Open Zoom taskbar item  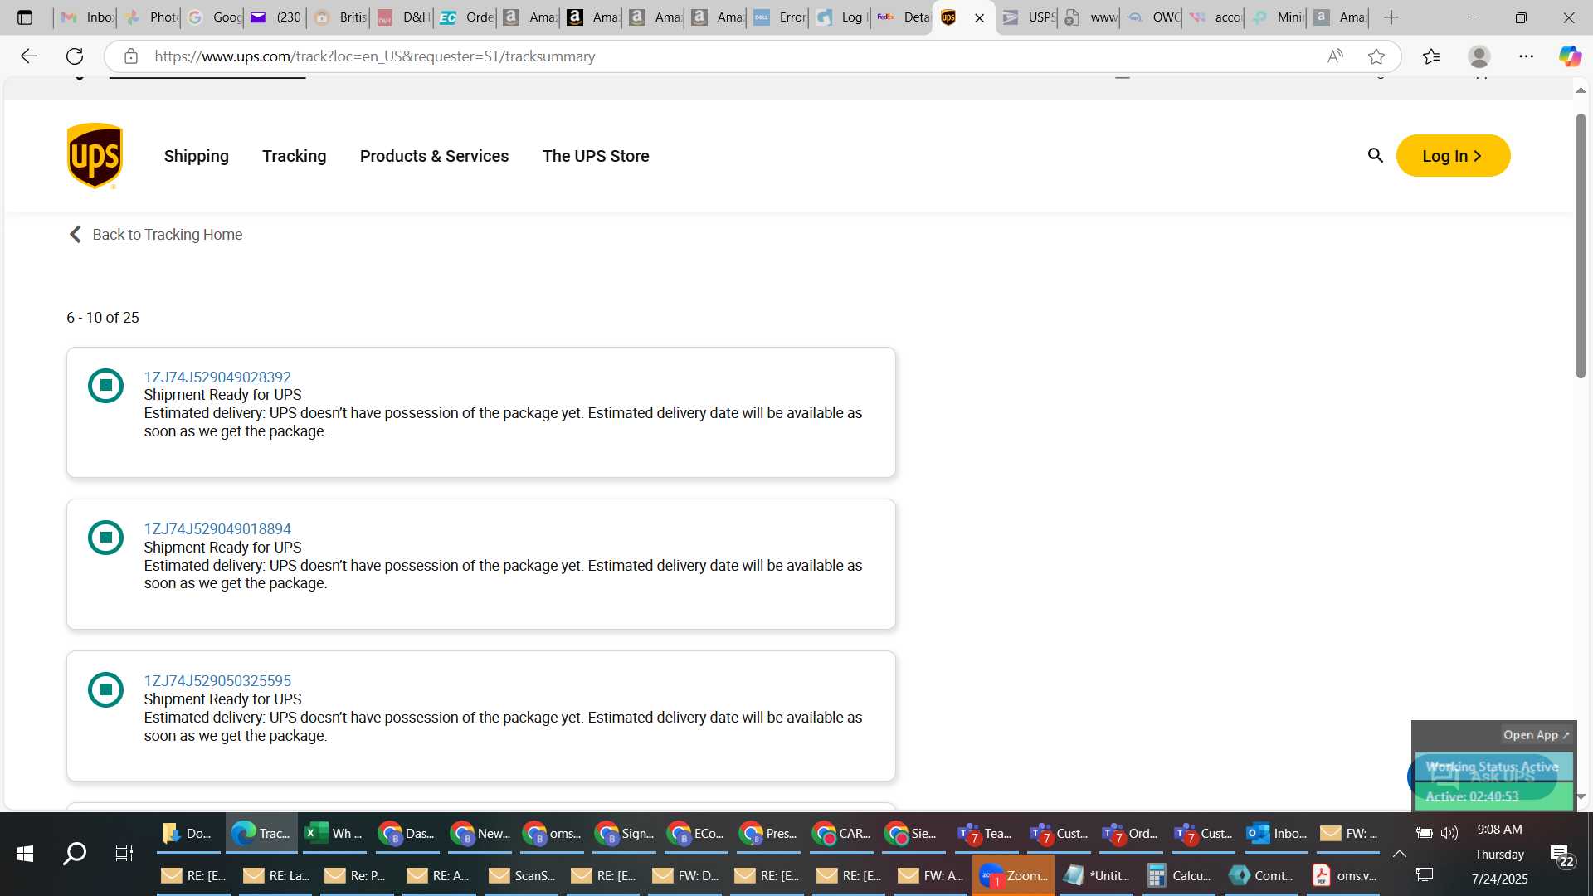coord(1013,875)
